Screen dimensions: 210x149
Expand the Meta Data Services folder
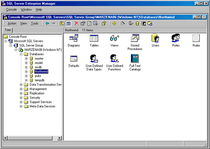[x=21, y=106]
